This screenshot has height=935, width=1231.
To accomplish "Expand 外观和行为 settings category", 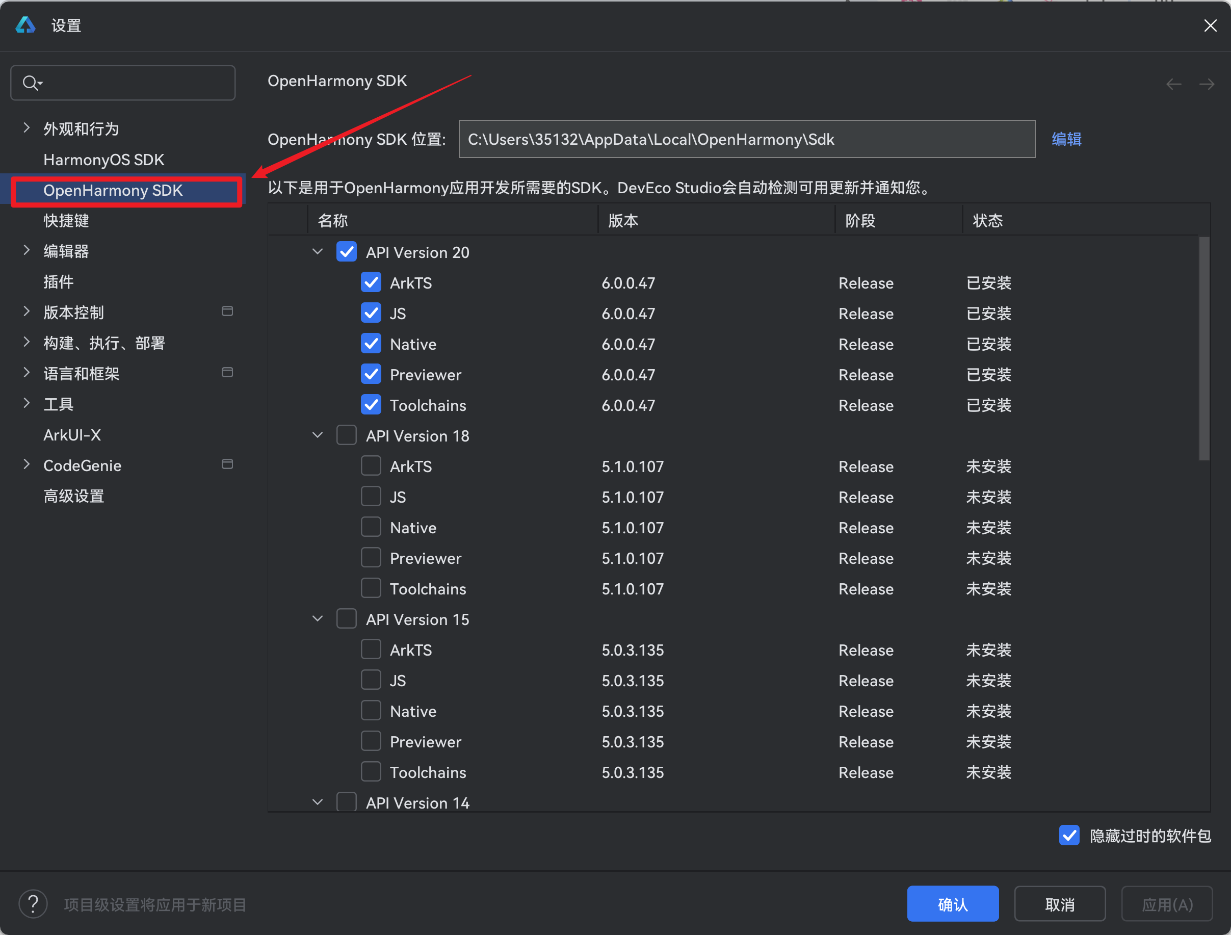I will coord(26,128).
